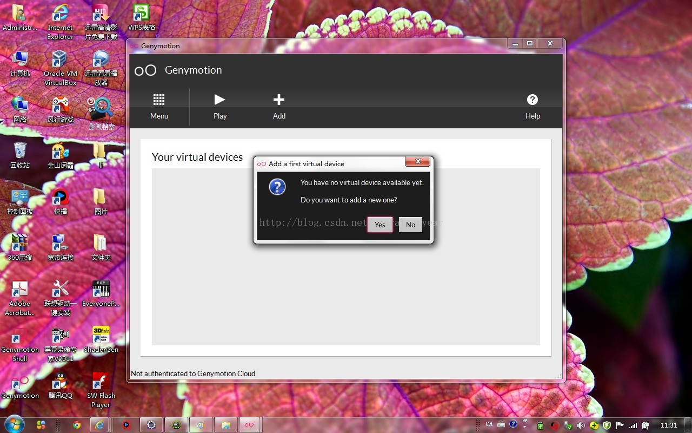Screen dimensions: 692x433
Task: Click the network signal bars tray icon
Action: click(633, 425)
